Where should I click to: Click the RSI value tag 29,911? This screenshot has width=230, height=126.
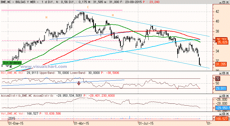pyautogui.click(x=221, y=89)
